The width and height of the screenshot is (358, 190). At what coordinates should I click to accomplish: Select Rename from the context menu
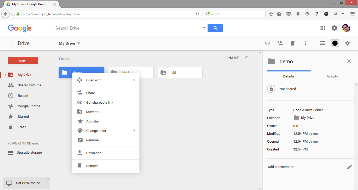[94, 140]
